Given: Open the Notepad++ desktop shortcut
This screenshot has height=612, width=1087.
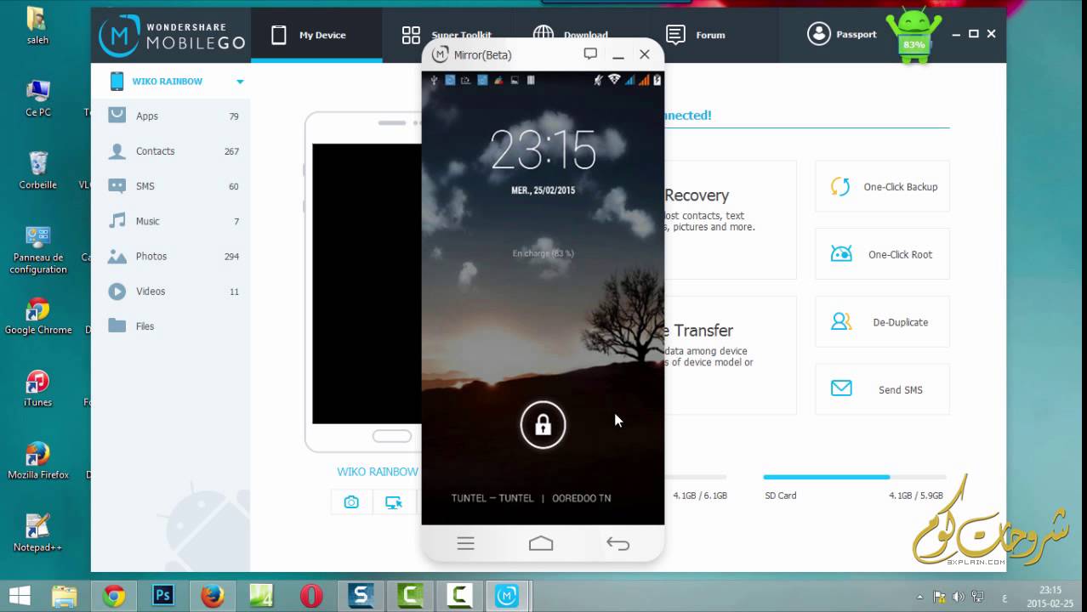Looking at the screenshot, I should (x=37, y=534).
